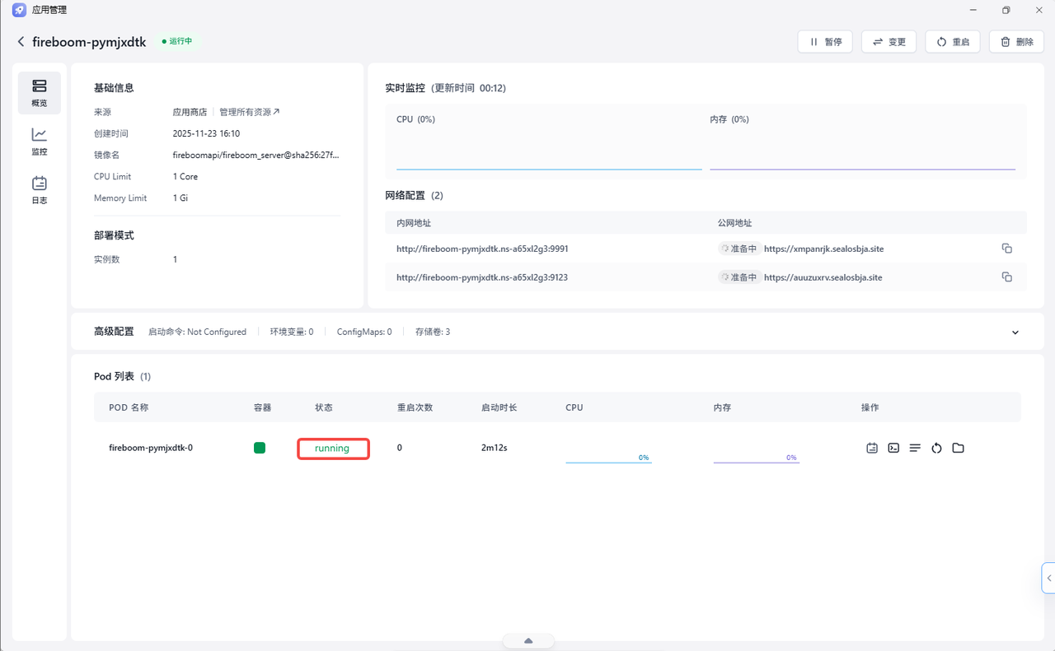1055x651 pixels.
Task: Click the creation time 2025-11-23 16:10
Action: tap(206, 133)
